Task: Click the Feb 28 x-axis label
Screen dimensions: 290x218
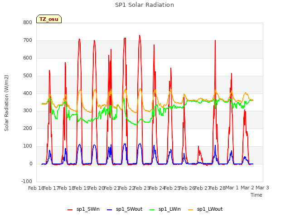Action: pyautogui.click(x=217, y=188)
